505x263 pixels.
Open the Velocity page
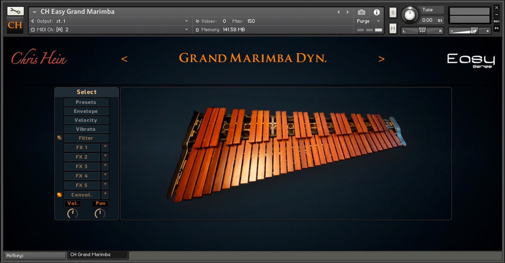86,120
